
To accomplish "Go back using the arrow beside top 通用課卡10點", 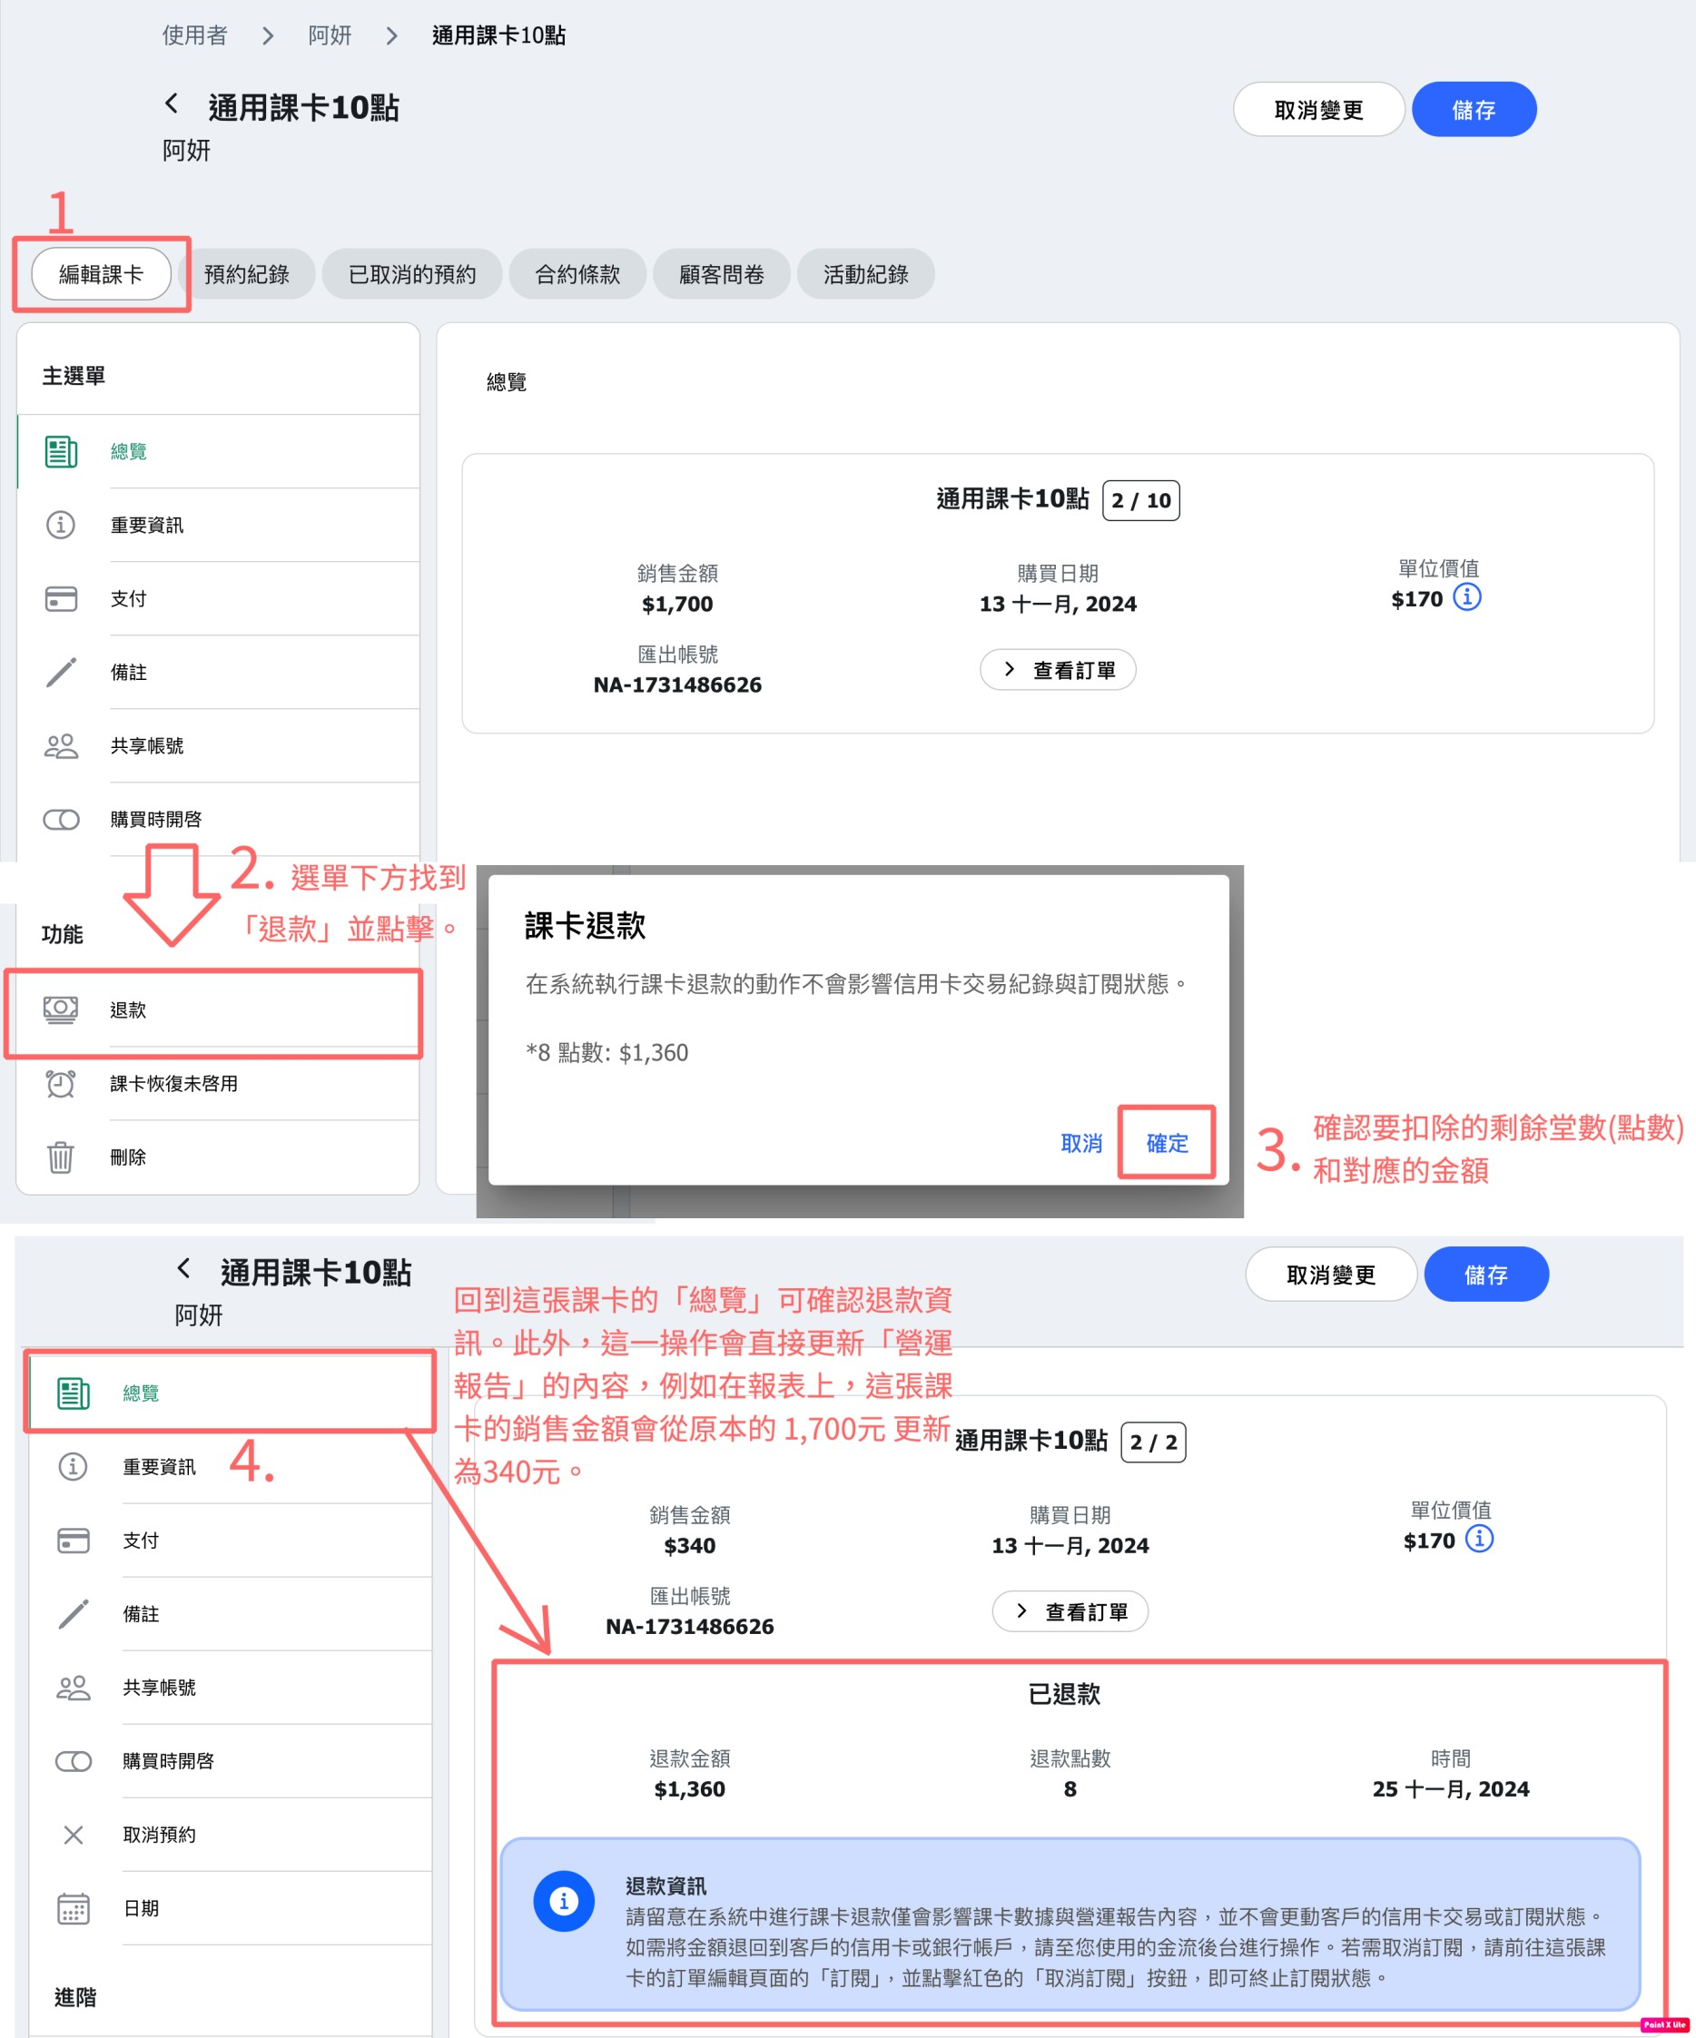I will [x=172, y=103].
